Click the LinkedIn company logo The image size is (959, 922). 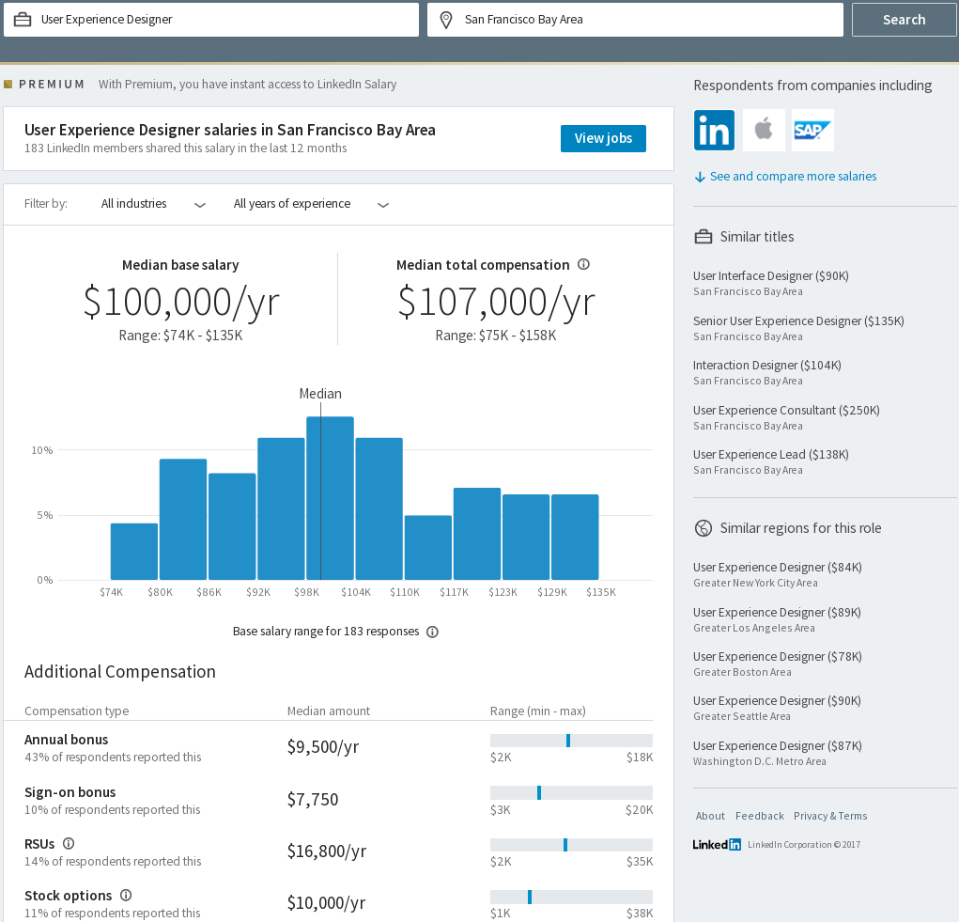click(x=714, y=131)
